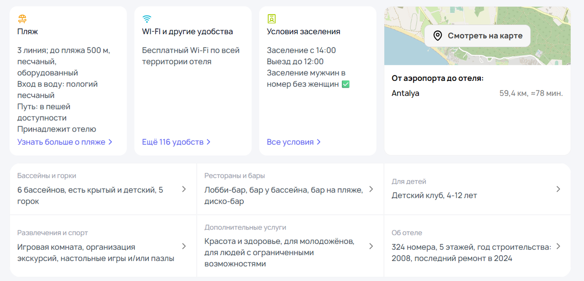This screenshot has width=584, height=281.
Task: Open the 'Все условия' link
Action: (290, 142)
